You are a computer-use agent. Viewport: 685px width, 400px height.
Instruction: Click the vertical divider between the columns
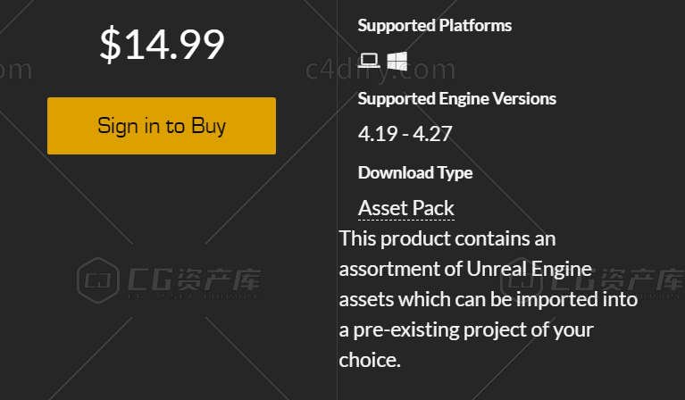pyautogui.click(x=337, y=200)
